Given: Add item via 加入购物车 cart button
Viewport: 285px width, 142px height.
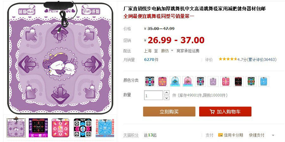Looking at the screenshot, I should pos(225,112).
